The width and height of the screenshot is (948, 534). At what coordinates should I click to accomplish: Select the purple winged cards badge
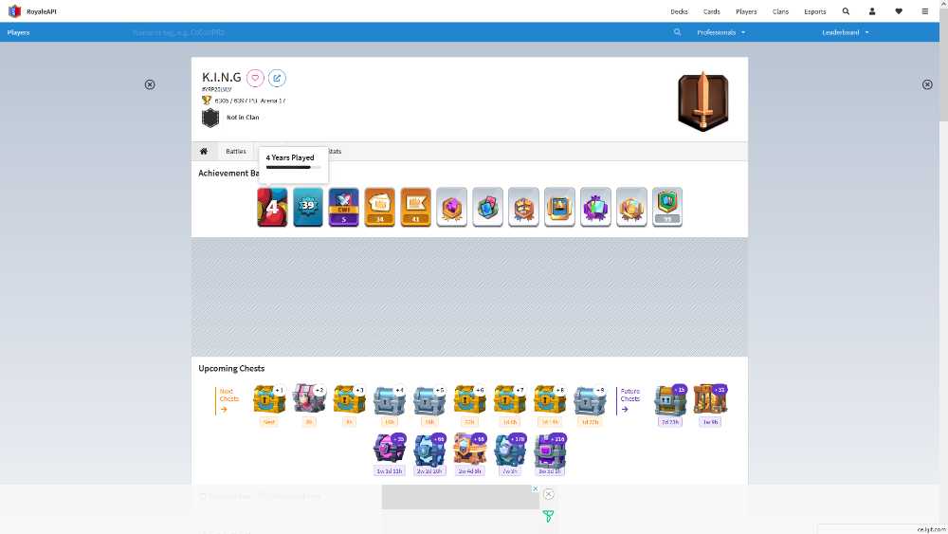(x=595, y=208)
